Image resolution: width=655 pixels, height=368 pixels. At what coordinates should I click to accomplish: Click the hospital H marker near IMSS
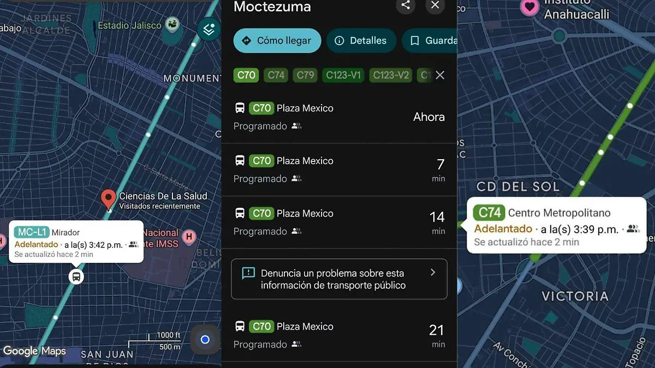click(189, 237)
